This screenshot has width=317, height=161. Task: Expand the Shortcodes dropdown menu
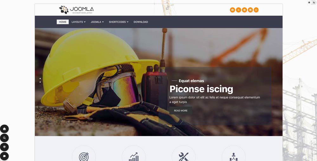pyautogui.click(x=119, y=22)
